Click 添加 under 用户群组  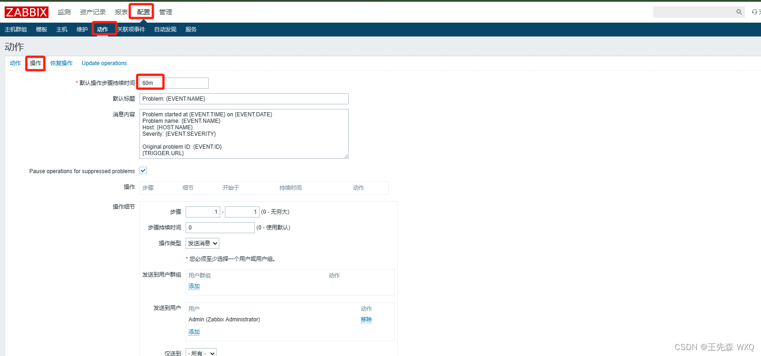(x=194, y=286)
